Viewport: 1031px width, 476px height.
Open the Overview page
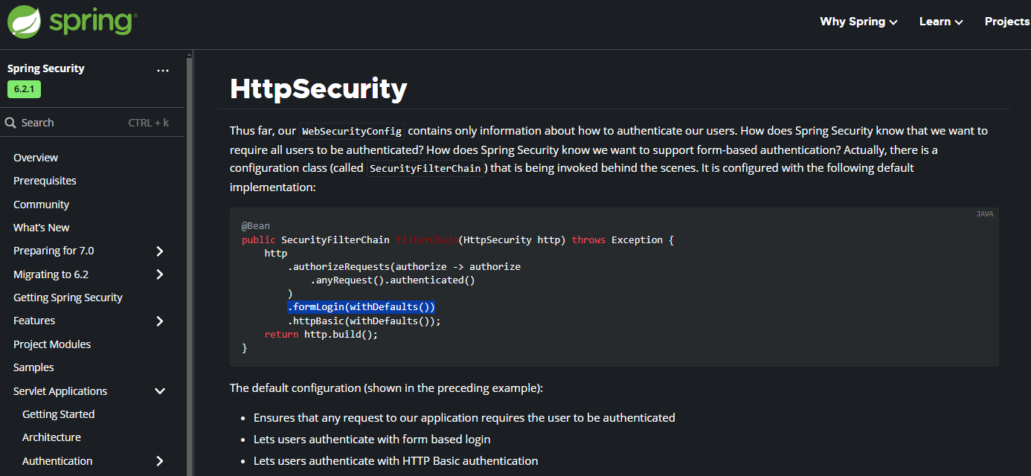(36, 158)
